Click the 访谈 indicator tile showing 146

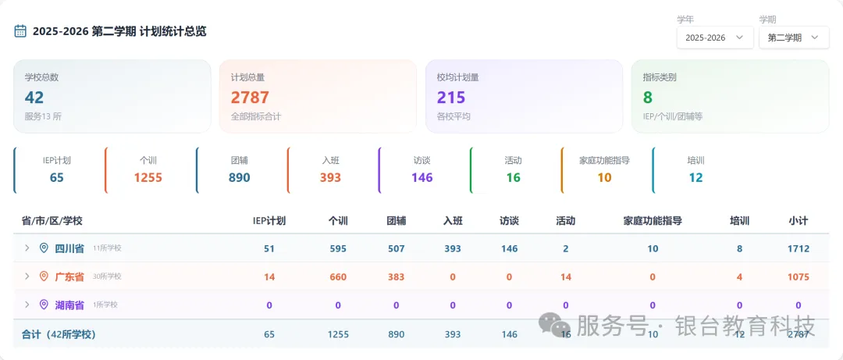[x=422, y=170]
